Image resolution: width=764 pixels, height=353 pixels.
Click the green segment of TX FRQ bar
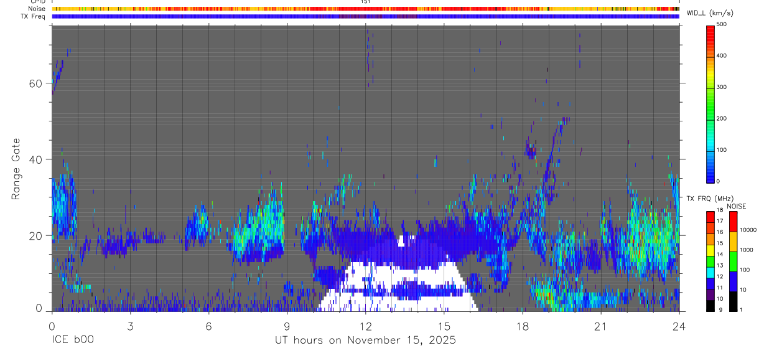pos(710,261)
